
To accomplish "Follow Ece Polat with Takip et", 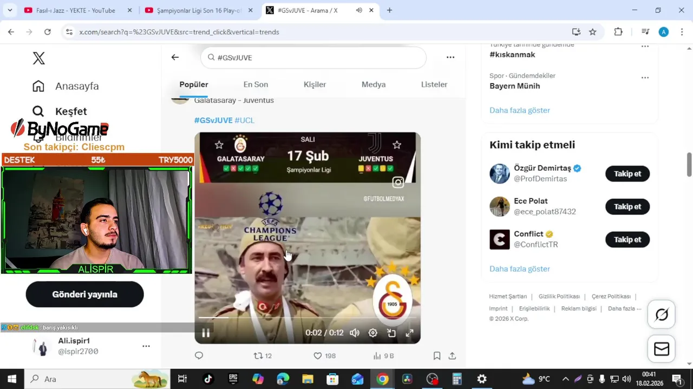I will 627,206.
